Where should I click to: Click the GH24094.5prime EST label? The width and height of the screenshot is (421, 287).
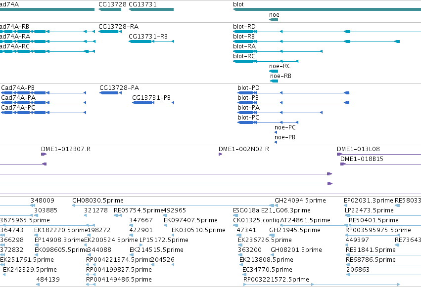point(300,201)
